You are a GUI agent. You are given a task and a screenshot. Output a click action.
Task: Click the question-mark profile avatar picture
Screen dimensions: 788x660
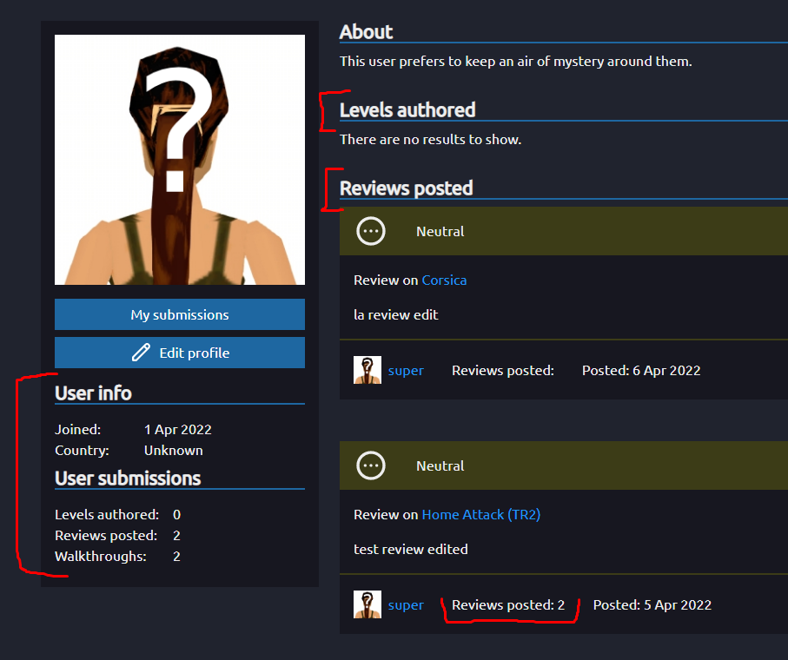tap(180, 159)
